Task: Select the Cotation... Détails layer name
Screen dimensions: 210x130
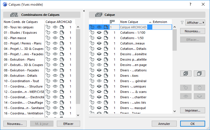Action: 133,49
